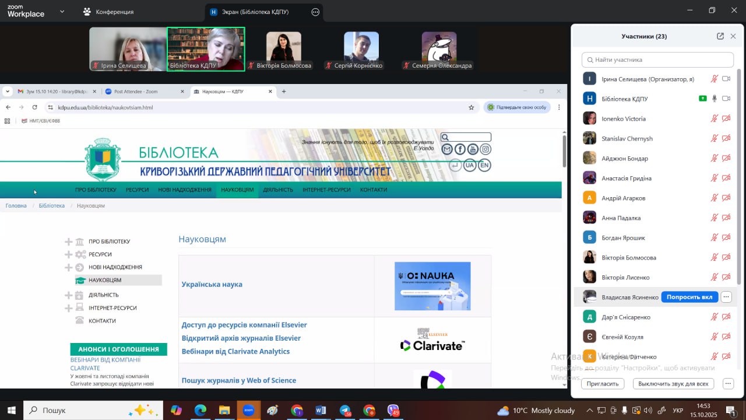The height and width of the screenshot is (420, 746).
Task: Click the Пригласить button
Action: (x=603, y=384)
